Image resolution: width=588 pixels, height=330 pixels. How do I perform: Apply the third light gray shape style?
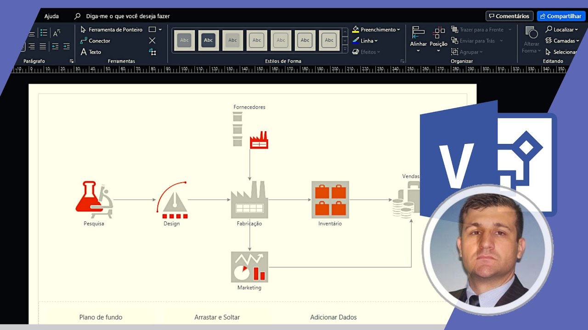coord(232,40)
